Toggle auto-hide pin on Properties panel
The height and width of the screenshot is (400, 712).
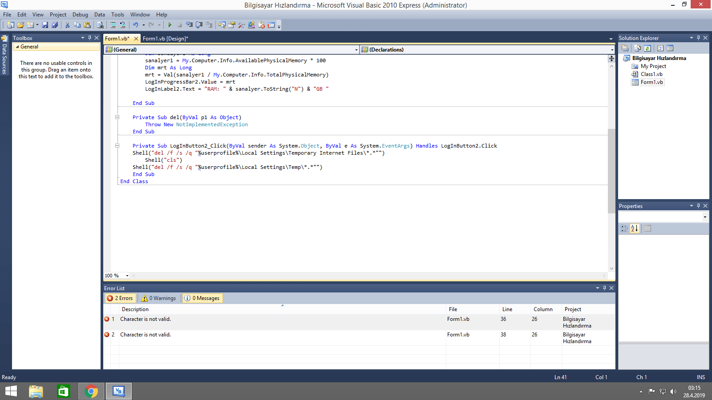pos(698,206)
